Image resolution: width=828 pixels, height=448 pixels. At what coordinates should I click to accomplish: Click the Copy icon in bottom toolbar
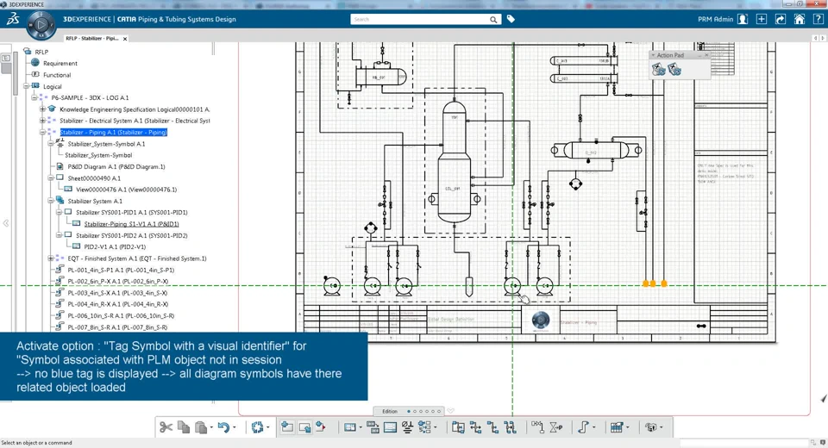183,427
